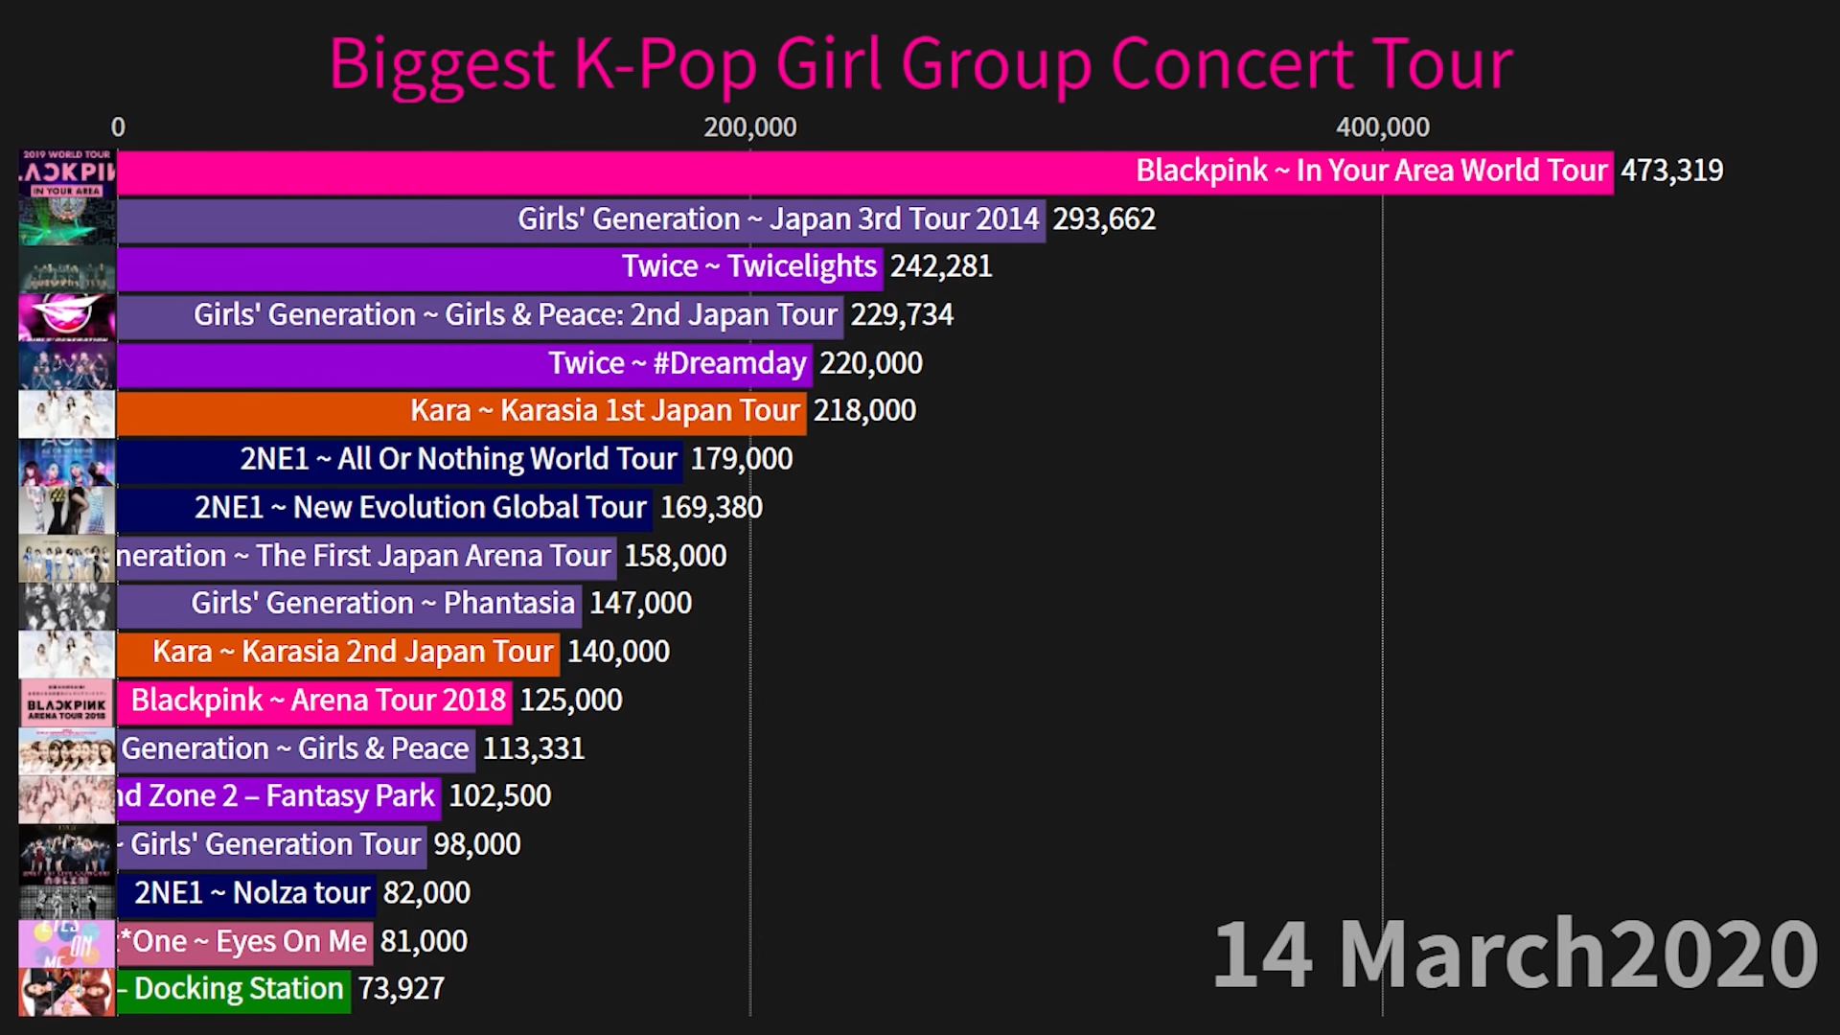Click the 400,000 axis tick label

point(1382,127)
